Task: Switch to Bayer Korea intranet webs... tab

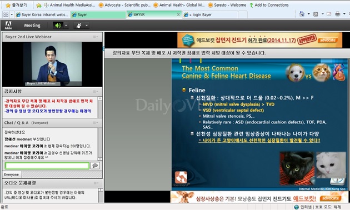Action: pyautogui.click(x=42, y=15)
